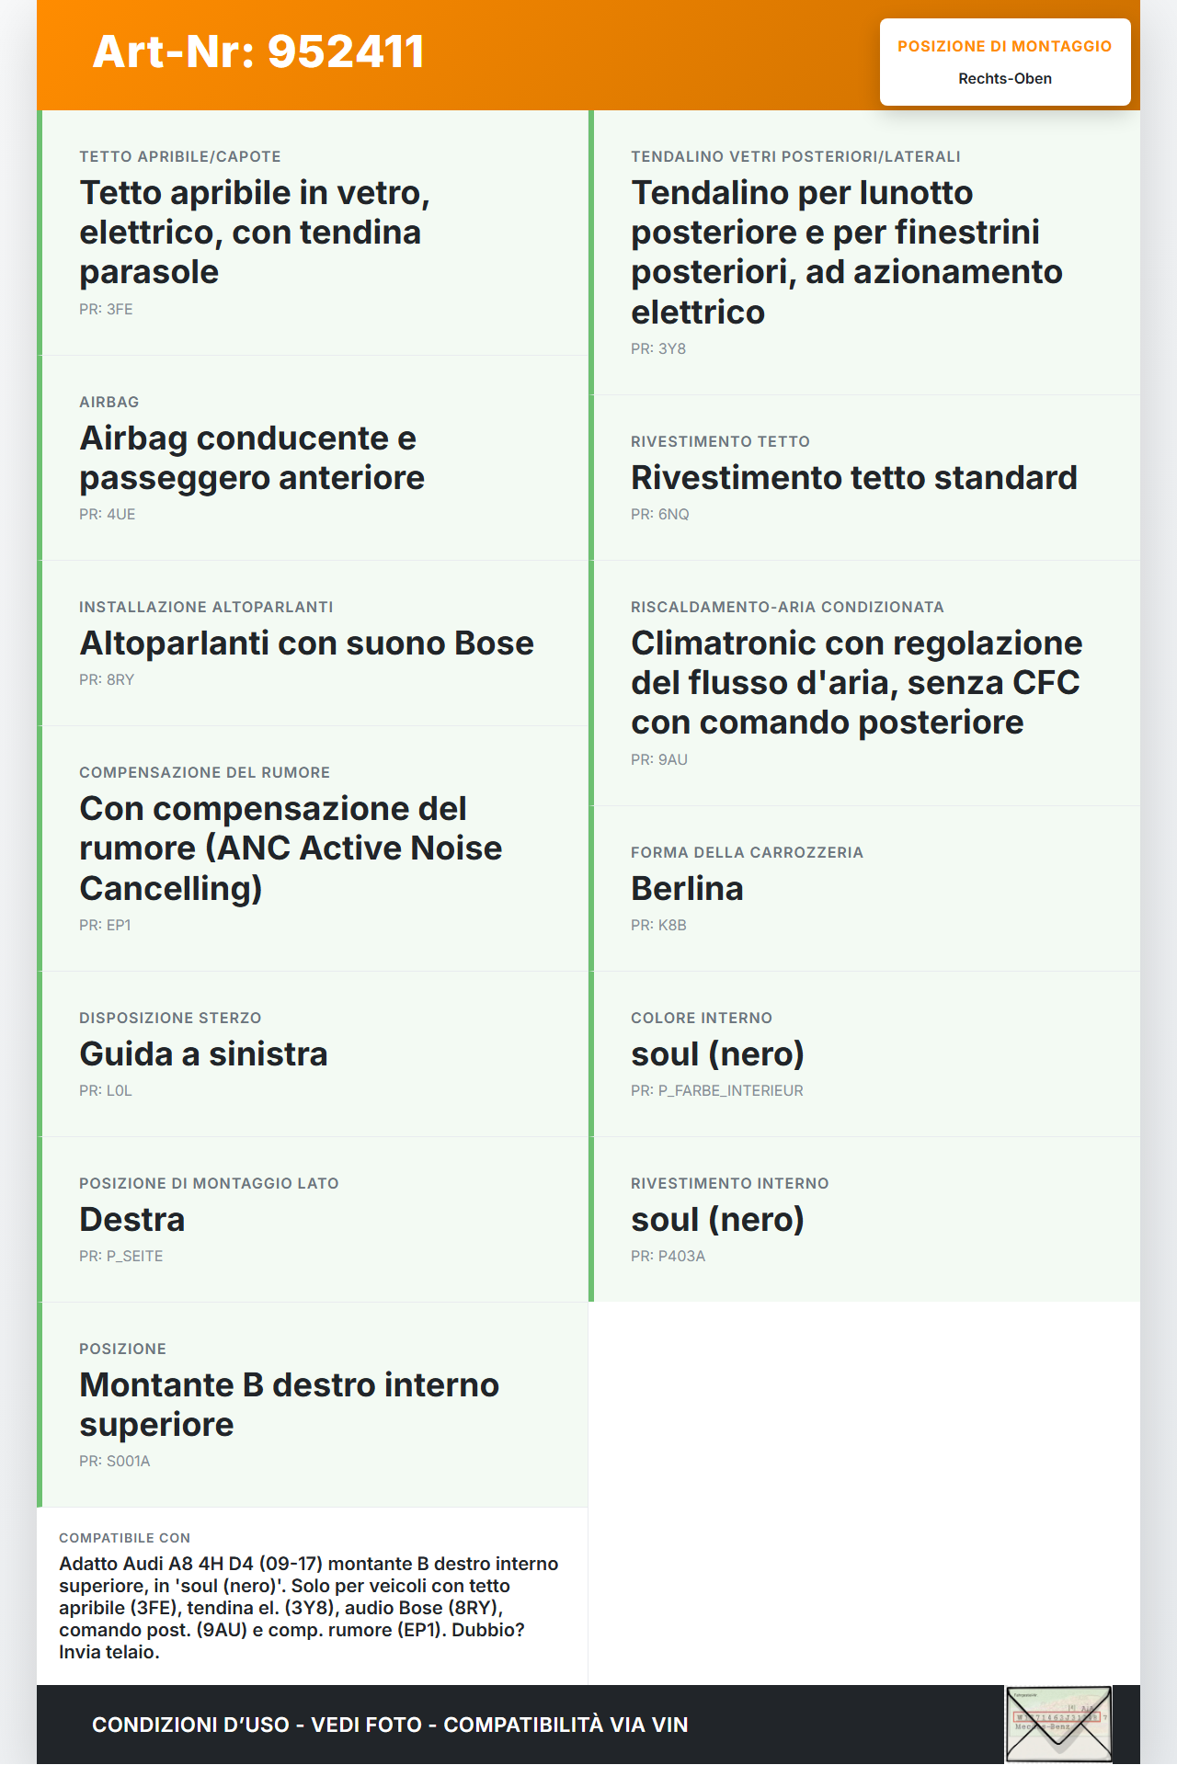Click Destra mounting side entry

click(132, 1220)
